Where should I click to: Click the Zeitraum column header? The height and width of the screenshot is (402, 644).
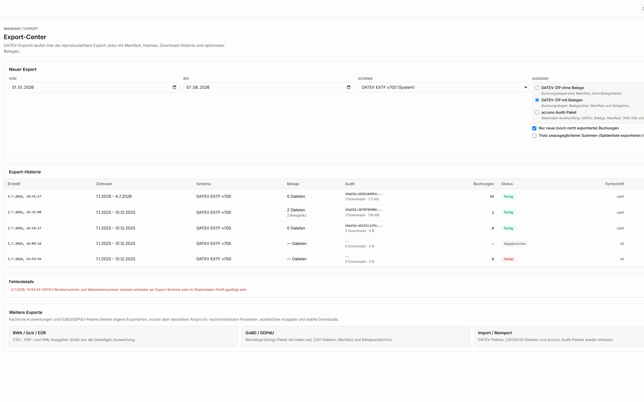click(104, 184)
